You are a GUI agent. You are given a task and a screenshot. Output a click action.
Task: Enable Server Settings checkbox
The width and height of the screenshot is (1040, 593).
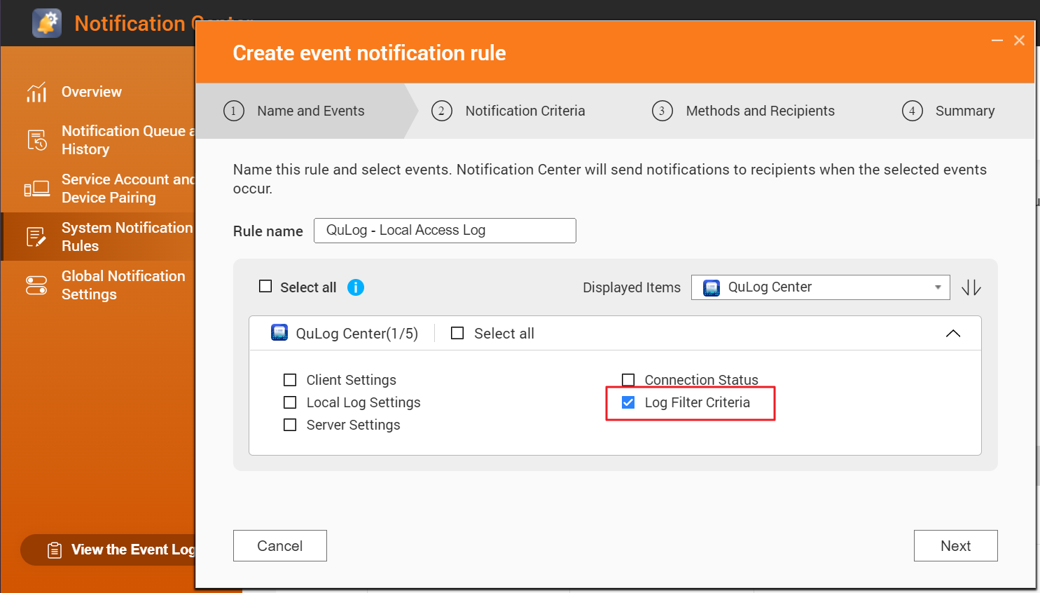click(290, 425)
